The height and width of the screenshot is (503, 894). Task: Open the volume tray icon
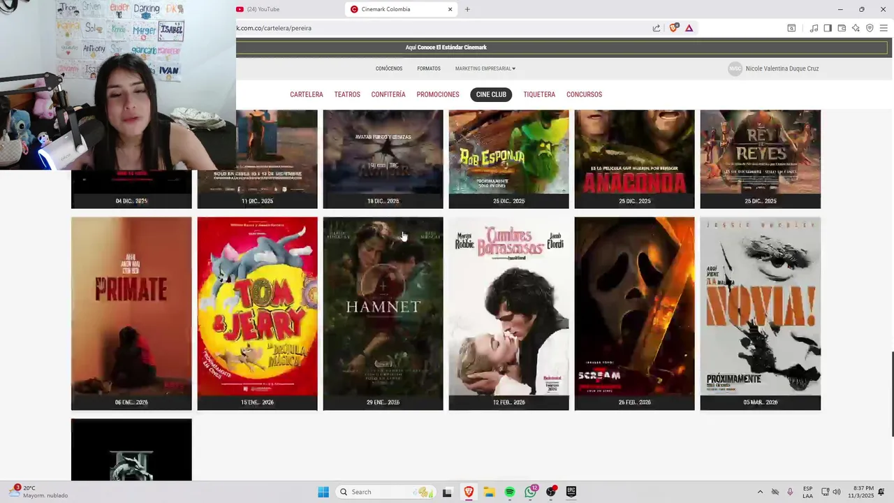pos(837,492)
